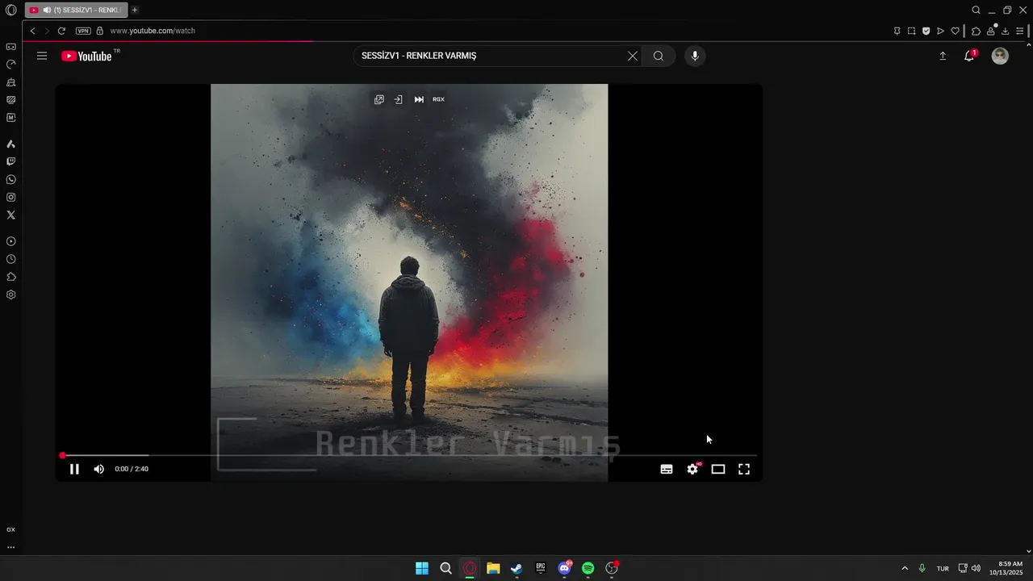Click the pinboard pin icon in toolbar
The height and width of the screenshot is (581, 1033).
coord(897,31)
